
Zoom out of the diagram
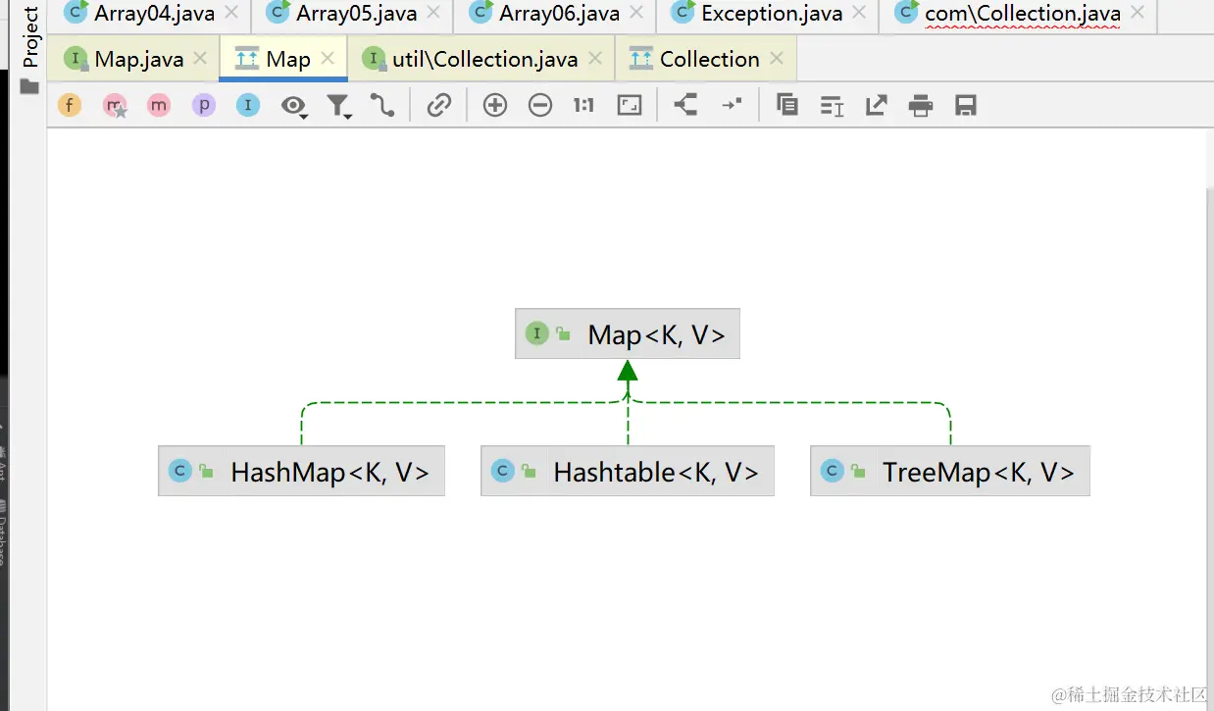[540, 105]
